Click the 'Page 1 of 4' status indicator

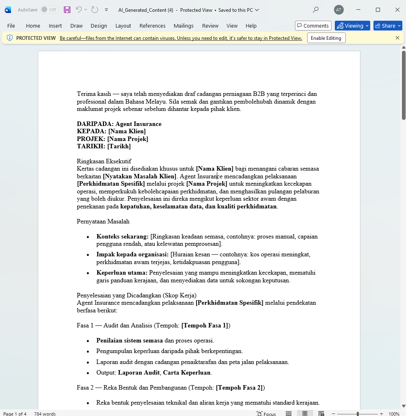pyautogui.click(x=15, y=414)
